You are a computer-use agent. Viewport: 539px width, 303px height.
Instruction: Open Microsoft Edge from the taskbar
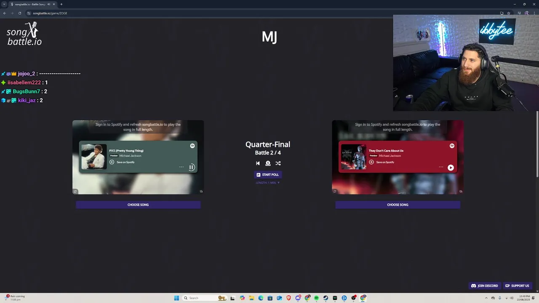[x=261, y=298]
